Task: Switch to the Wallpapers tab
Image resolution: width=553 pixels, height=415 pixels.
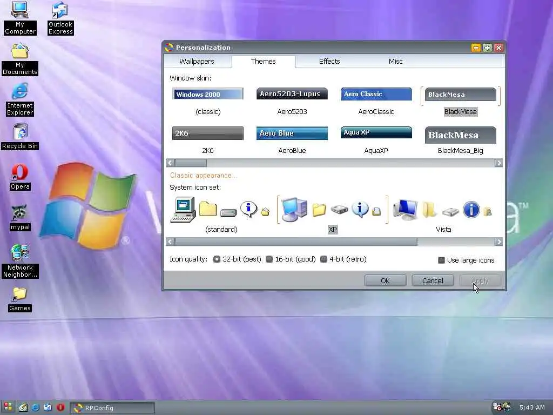Action: pos(197,61)
